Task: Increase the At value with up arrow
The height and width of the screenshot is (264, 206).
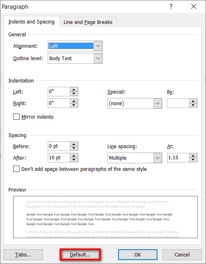Action: pos(193,156)
